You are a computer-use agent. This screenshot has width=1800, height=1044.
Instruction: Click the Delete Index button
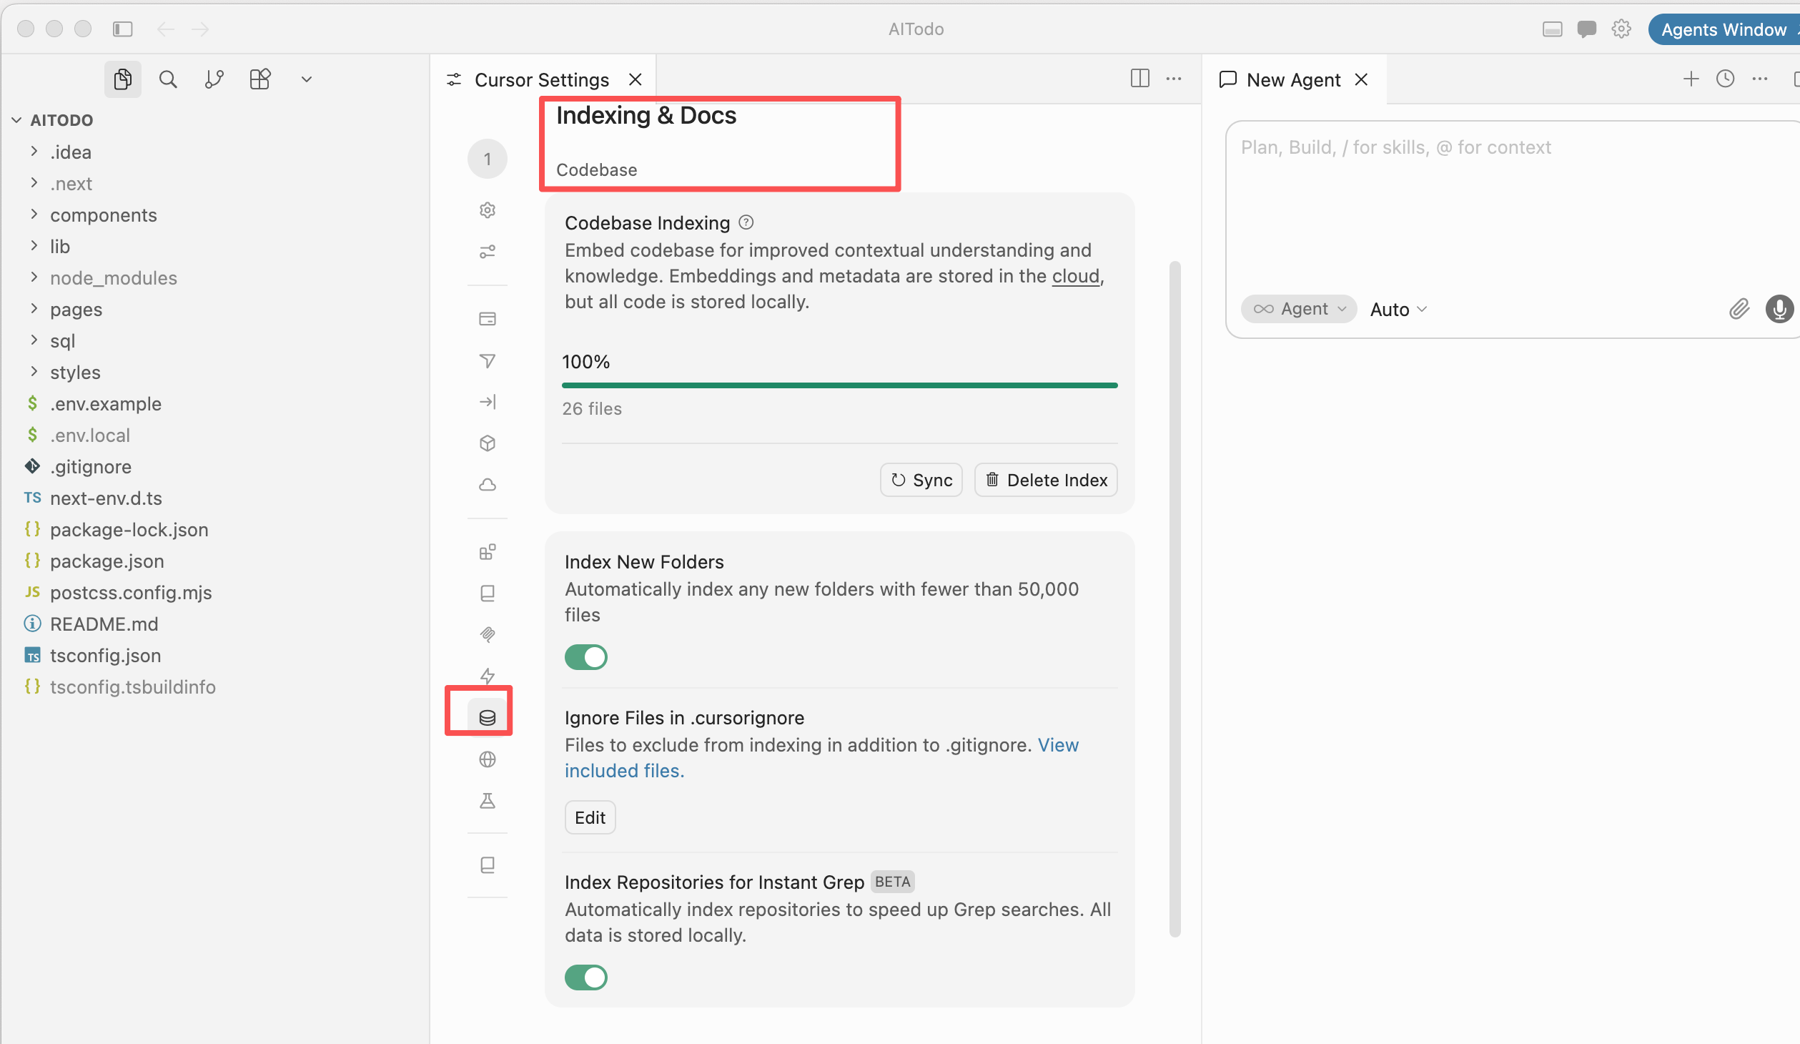1046,480
